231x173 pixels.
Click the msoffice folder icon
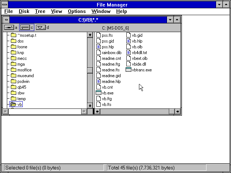click(x=14, y=70)
